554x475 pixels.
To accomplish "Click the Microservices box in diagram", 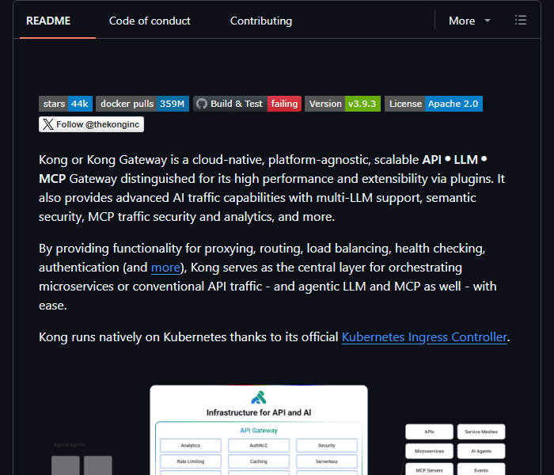I will [x=429, y=451].
